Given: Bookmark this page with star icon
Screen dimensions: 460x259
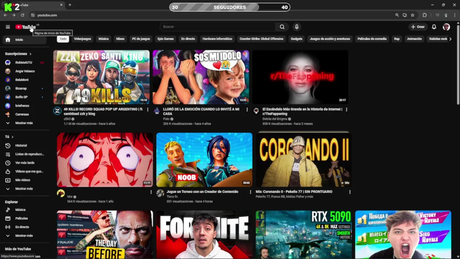Looking at the screenshot, I should tap(413, 15).
